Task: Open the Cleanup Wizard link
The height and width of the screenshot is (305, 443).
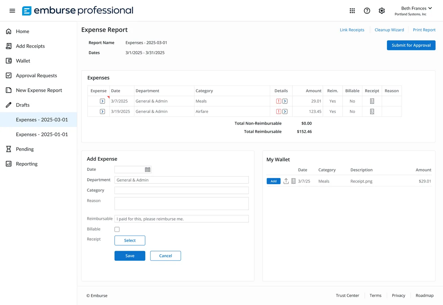Action: tap(389, 30)
